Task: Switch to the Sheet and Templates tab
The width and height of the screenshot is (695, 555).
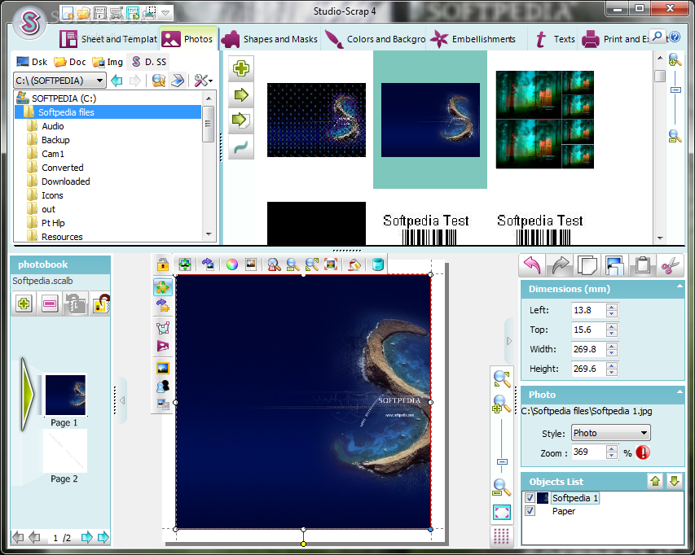Action: click(x=108, y=39)
